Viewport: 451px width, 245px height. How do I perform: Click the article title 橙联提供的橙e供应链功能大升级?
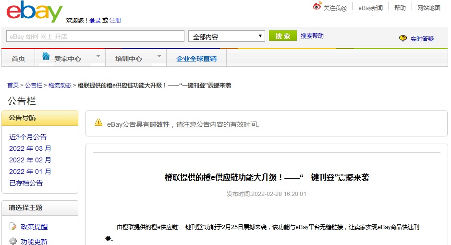(267, 177)
